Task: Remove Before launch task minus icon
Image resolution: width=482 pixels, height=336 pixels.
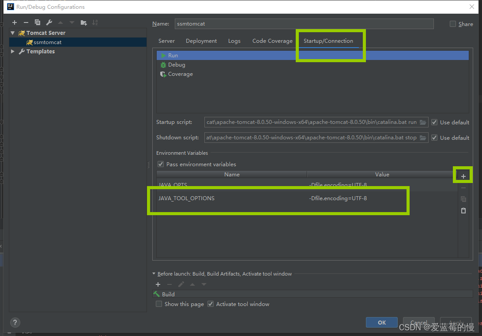Action: tap(169, 284)
